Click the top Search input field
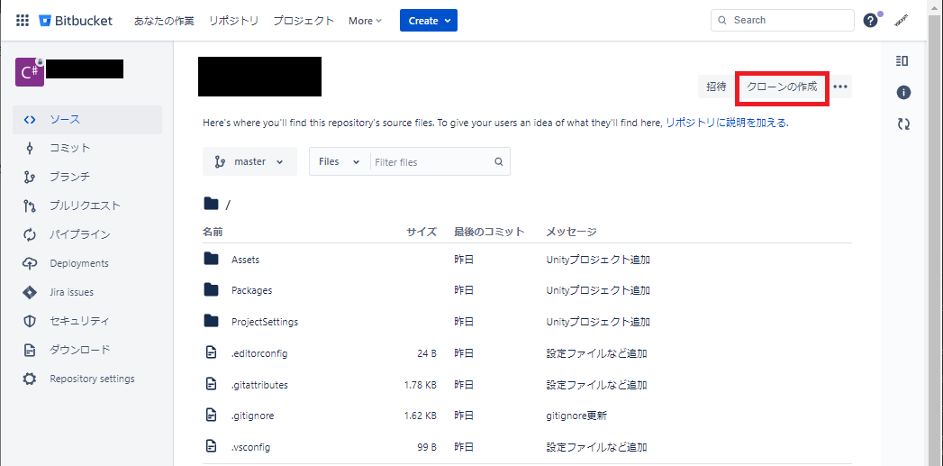Screen dimensions: 943x466 (x=783, y=20)
